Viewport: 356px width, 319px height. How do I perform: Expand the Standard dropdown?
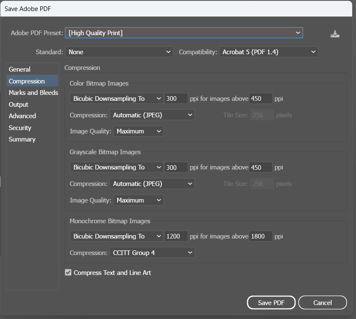(119, 52)
